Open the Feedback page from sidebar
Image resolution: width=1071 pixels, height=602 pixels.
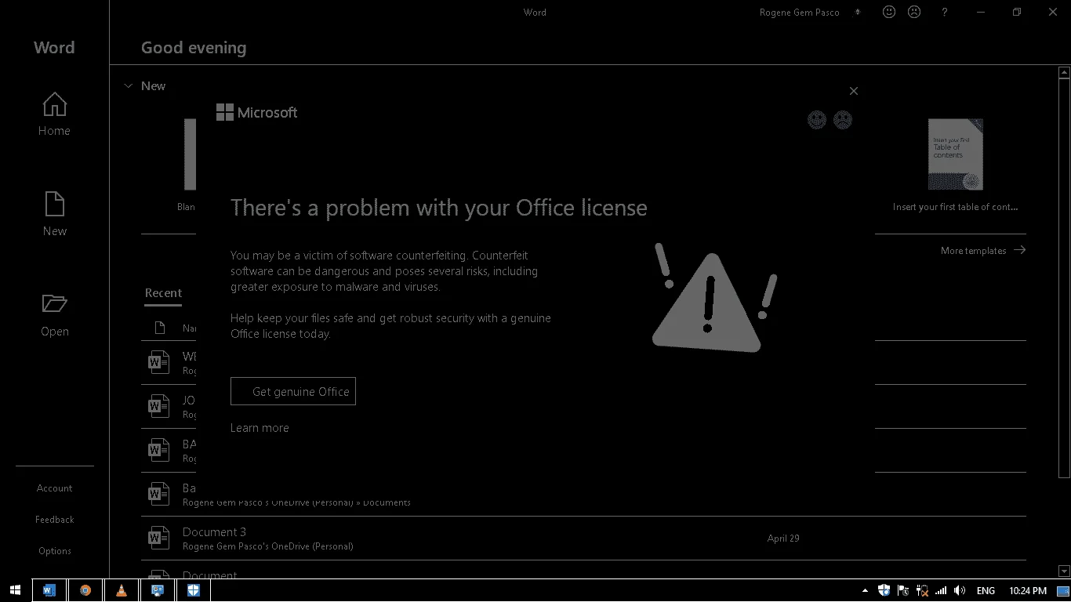click(54, 520)
